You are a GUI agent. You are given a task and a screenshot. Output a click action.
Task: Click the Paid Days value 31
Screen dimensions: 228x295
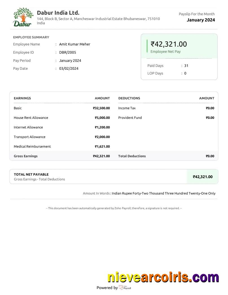186,66
